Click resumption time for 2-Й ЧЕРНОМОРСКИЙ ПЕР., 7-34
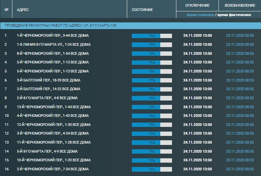 pos(240,169)
